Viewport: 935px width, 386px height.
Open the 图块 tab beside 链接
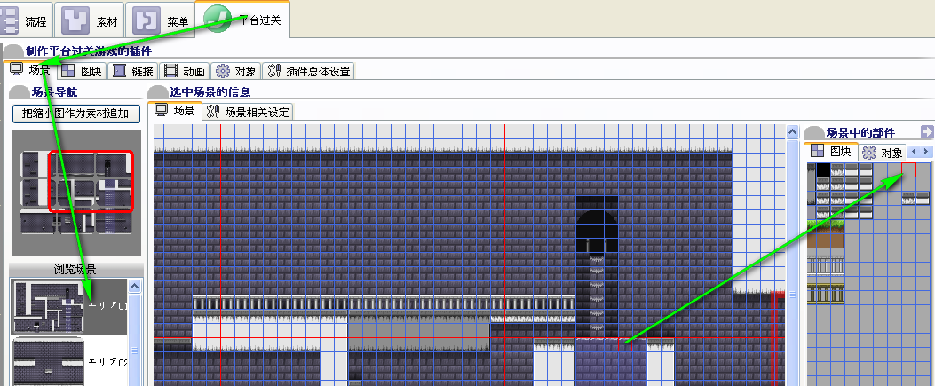coord(83,72)
